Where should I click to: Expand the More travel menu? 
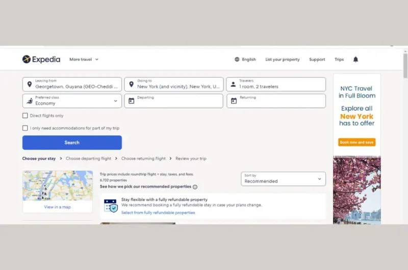[84, 59]
